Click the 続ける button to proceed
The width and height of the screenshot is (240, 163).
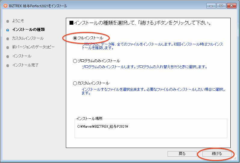pos(217,154)
